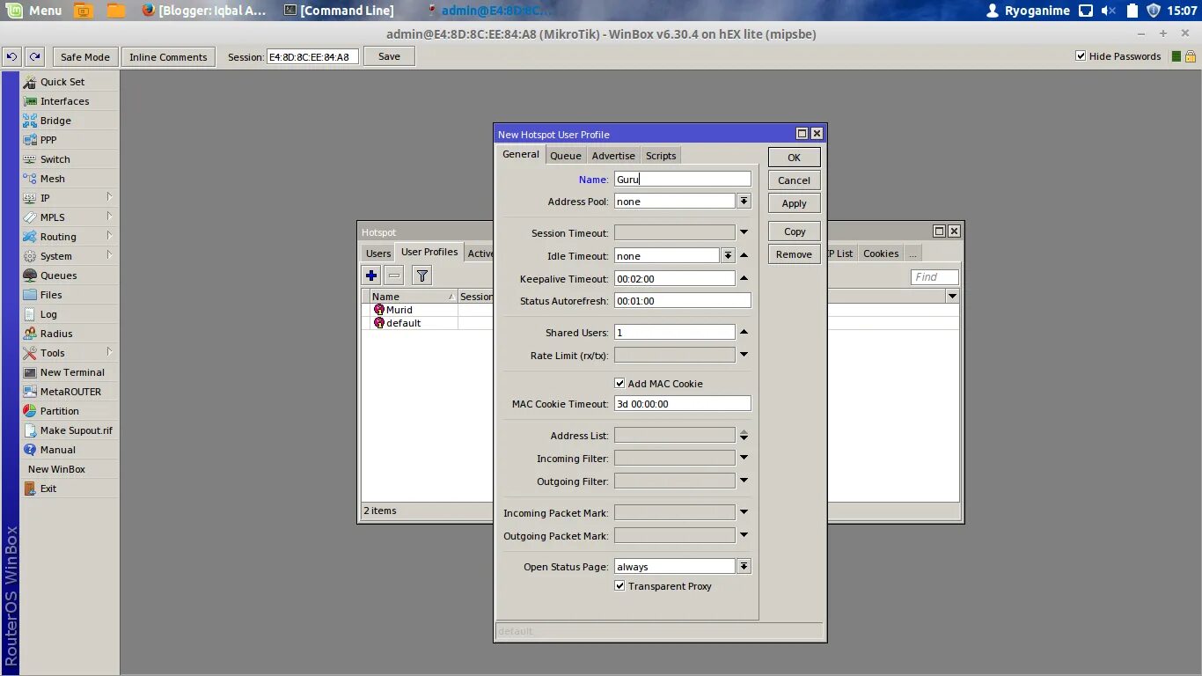Switch to Queue tab
Viewport: 1202px width, 676px height.
tap(566, 156)
